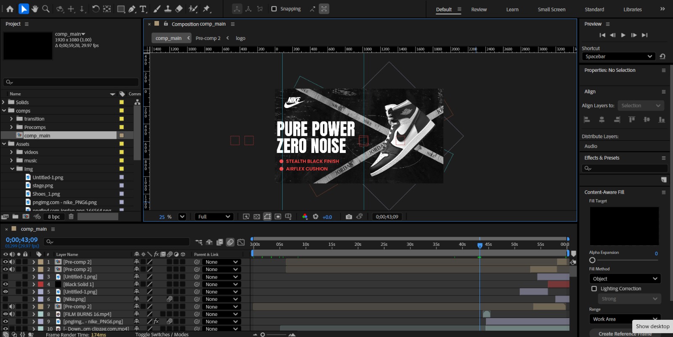Select the Hand tool

[x=35, y=9]
